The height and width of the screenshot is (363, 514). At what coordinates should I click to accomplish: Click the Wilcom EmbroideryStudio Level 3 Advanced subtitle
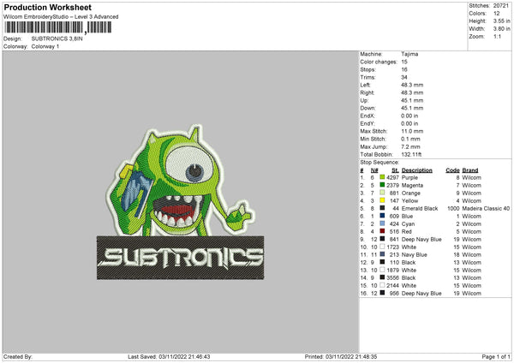(61, 16)
